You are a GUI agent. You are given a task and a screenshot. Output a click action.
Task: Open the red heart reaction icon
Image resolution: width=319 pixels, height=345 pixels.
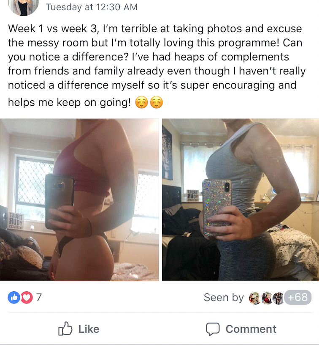tap(27, 298)
